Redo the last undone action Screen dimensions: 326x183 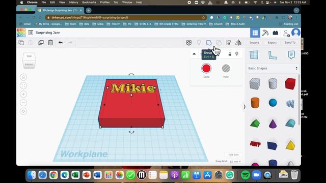70,43
